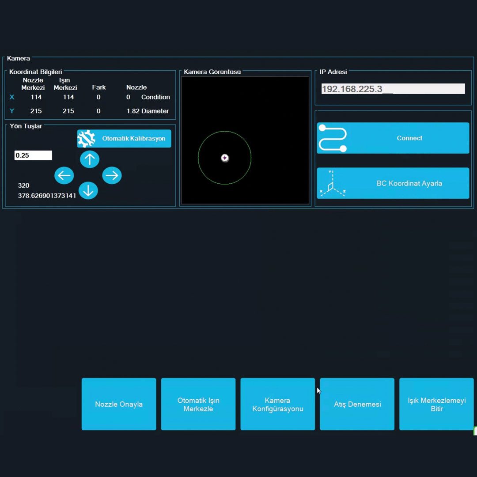Image resolution: width=477 pixels, height=477 pixels.
Task: Click the right arrow direction button
Action: pos(112,175)
